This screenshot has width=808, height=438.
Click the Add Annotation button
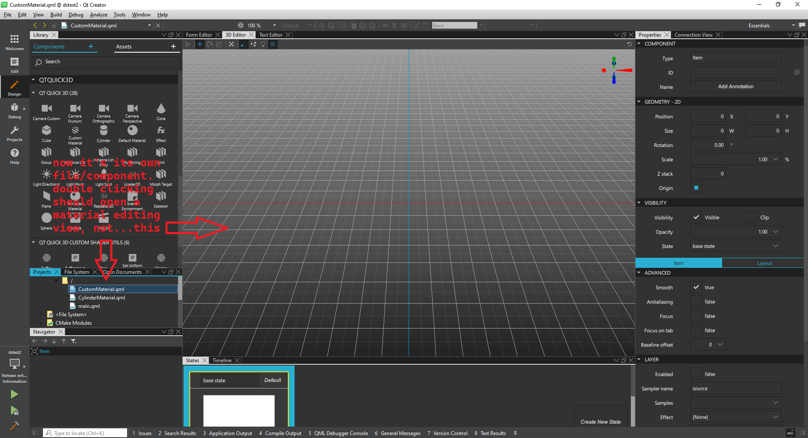tap(735, 86)
